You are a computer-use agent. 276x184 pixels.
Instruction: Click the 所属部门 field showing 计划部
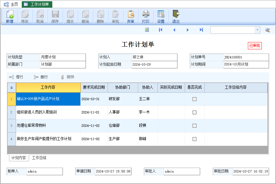(x=63, y=64)
